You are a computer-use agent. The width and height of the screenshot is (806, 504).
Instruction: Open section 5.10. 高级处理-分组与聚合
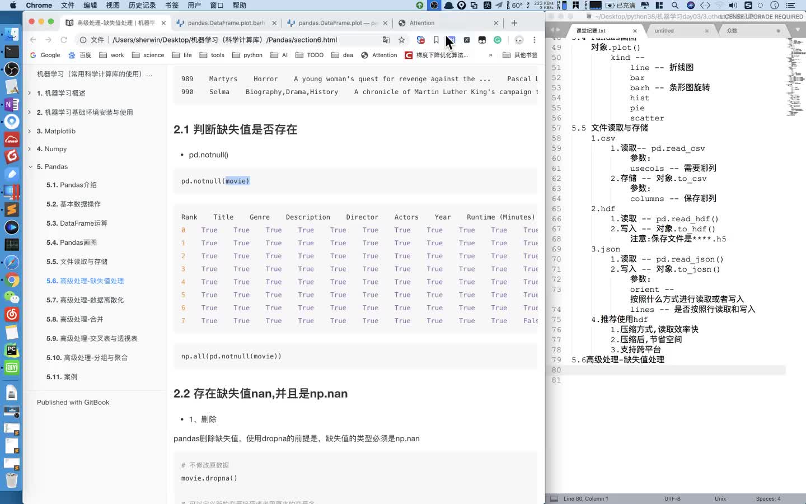[x=87, y=357]
